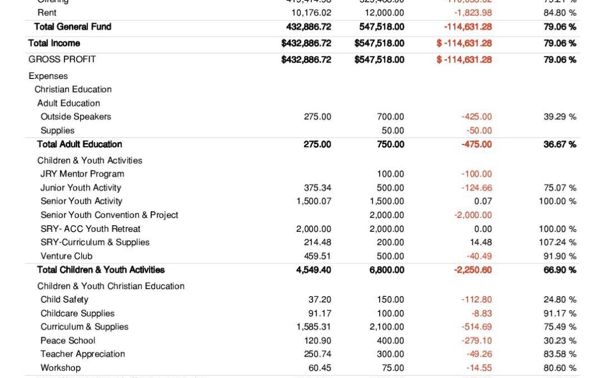
Task: Click the Junior Youth Activity actual 375.34
Action: pyautogui.click(x=318, y=188)
